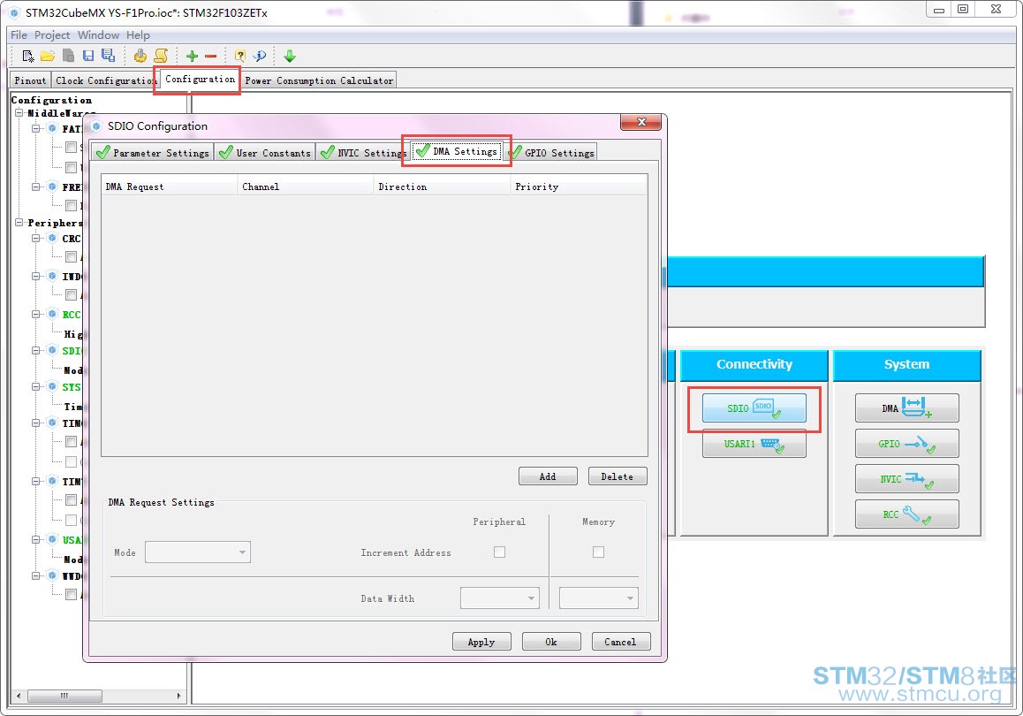Open the USART1 connectivity button

click(x=754, y=444)
